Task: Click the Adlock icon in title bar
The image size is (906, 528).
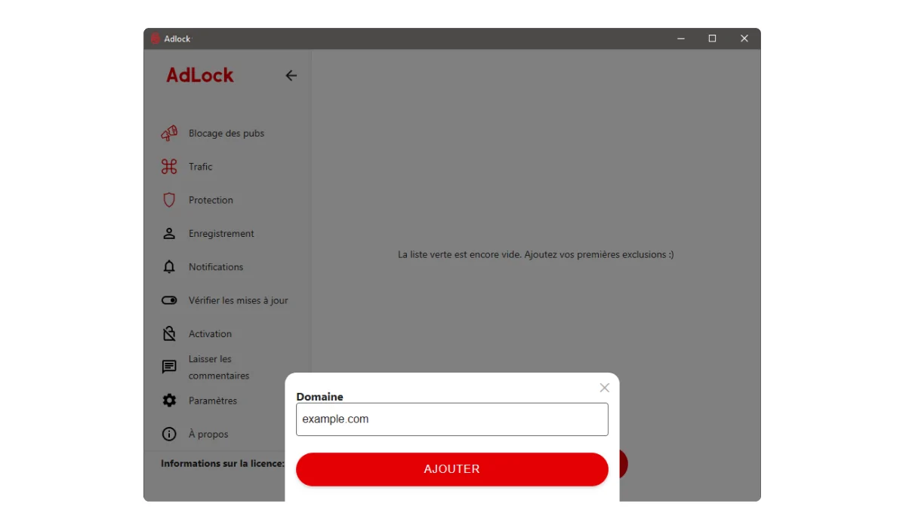Action: [156, 38]
